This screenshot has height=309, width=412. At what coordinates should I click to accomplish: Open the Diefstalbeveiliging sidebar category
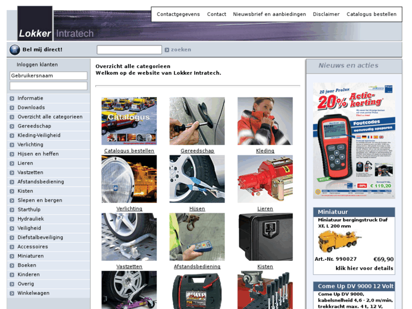(40, 238)
